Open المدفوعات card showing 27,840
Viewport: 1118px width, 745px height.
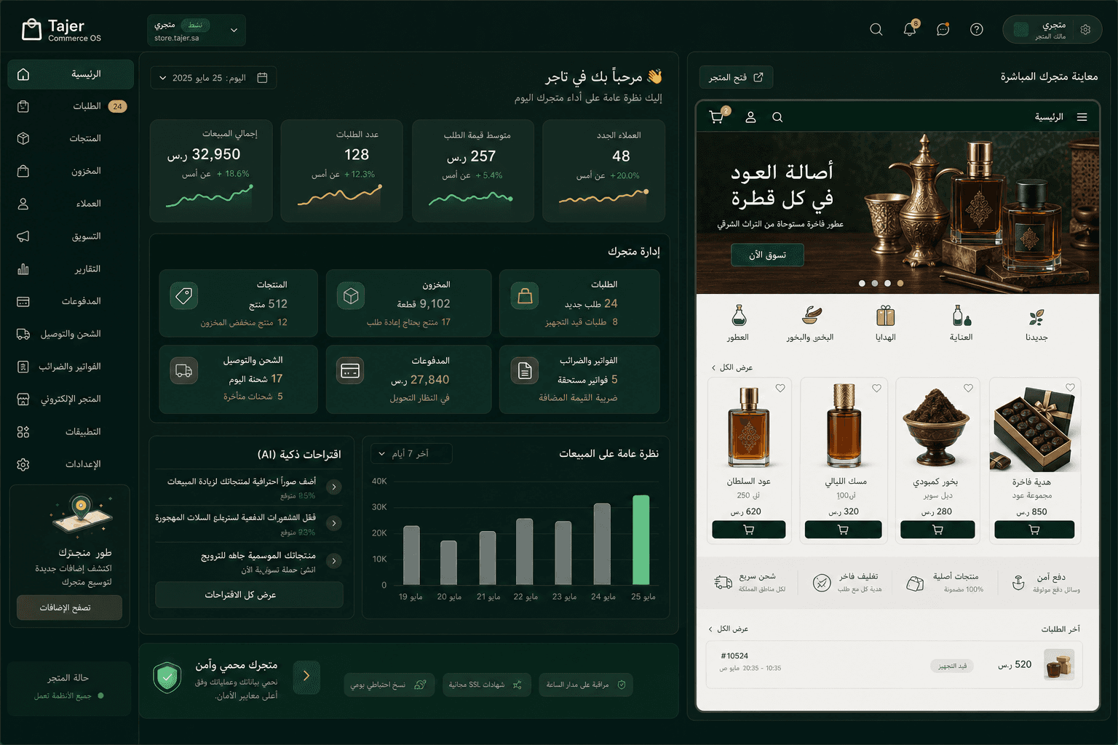pos(409,379)
